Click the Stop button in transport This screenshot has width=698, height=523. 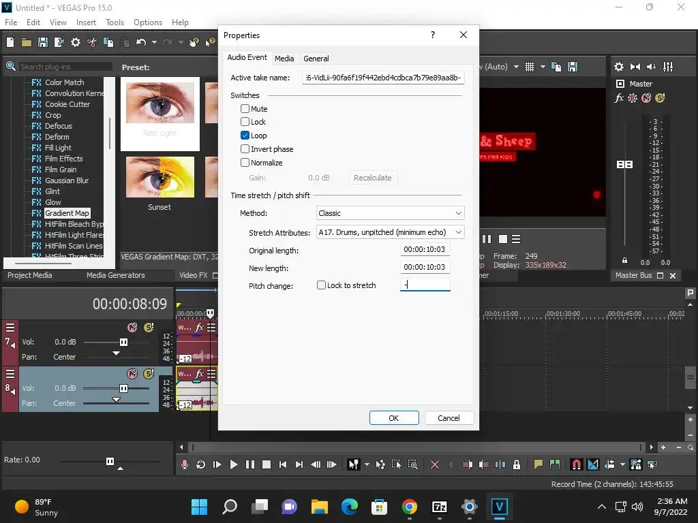[267, 464]
